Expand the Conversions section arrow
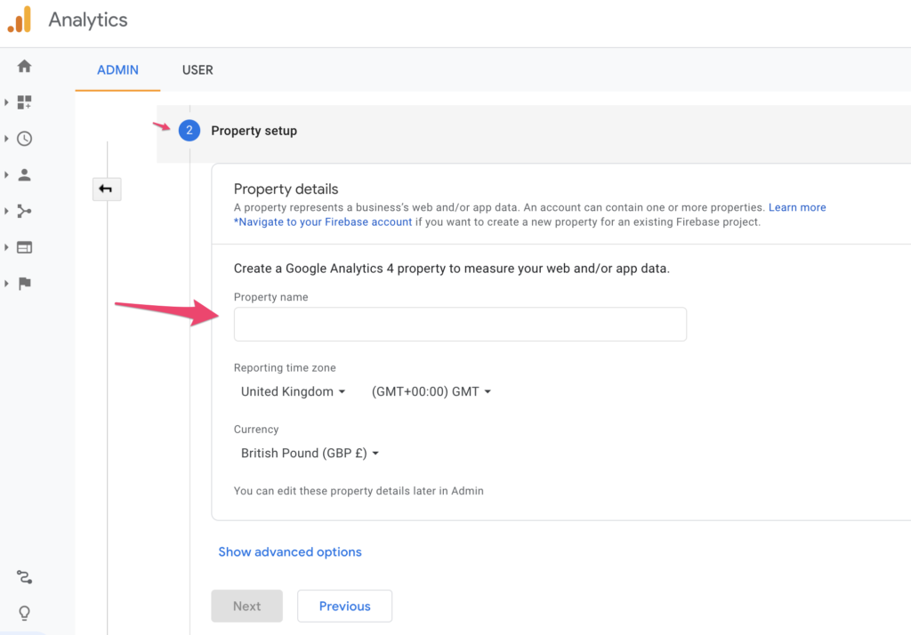 coord(6,284)
